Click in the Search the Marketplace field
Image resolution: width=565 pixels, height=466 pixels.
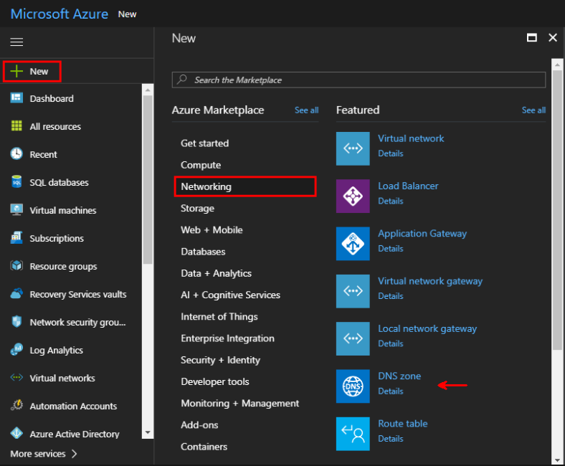pyautogui.click(x=359, y=80)
